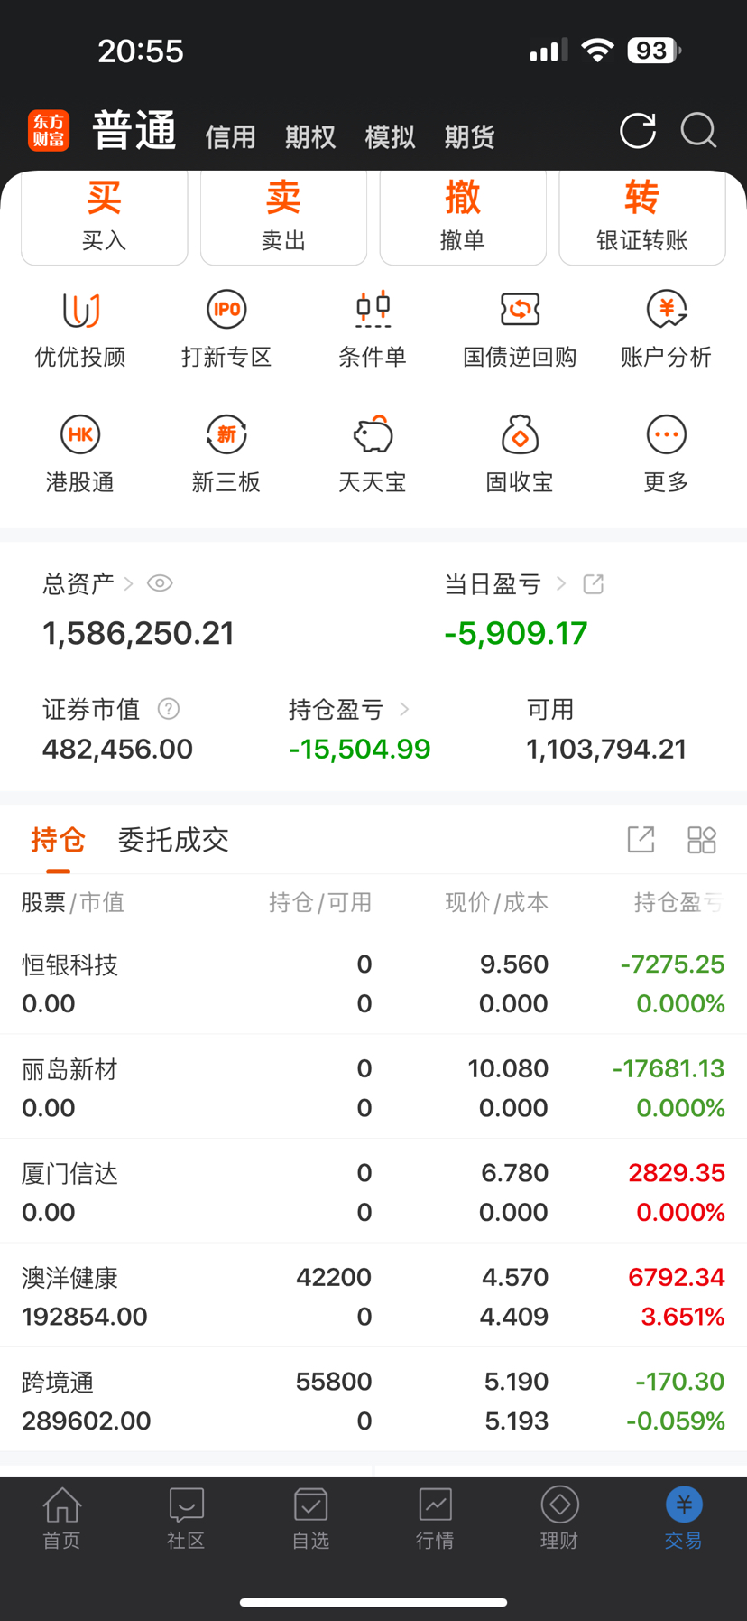Screen dimensions: 747x1621
Task: Sort by 持仓/可用 column header
Action: 320,903
